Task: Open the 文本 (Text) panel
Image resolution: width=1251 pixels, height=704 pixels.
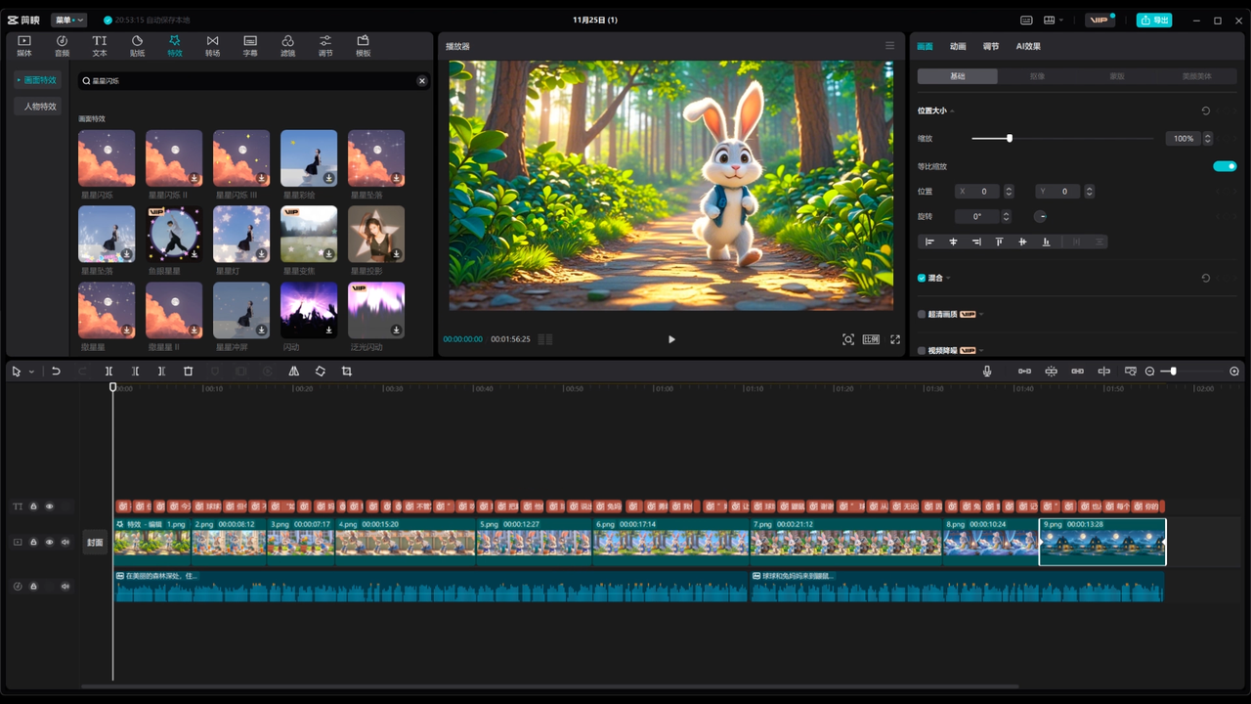Action: [100, 45]
